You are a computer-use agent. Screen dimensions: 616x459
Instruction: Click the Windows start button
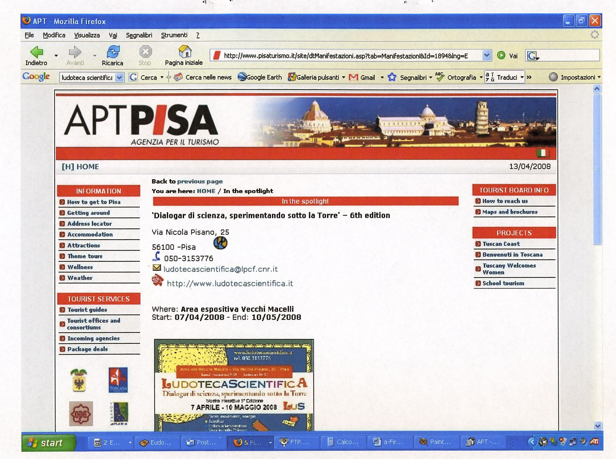click(48, 443)
